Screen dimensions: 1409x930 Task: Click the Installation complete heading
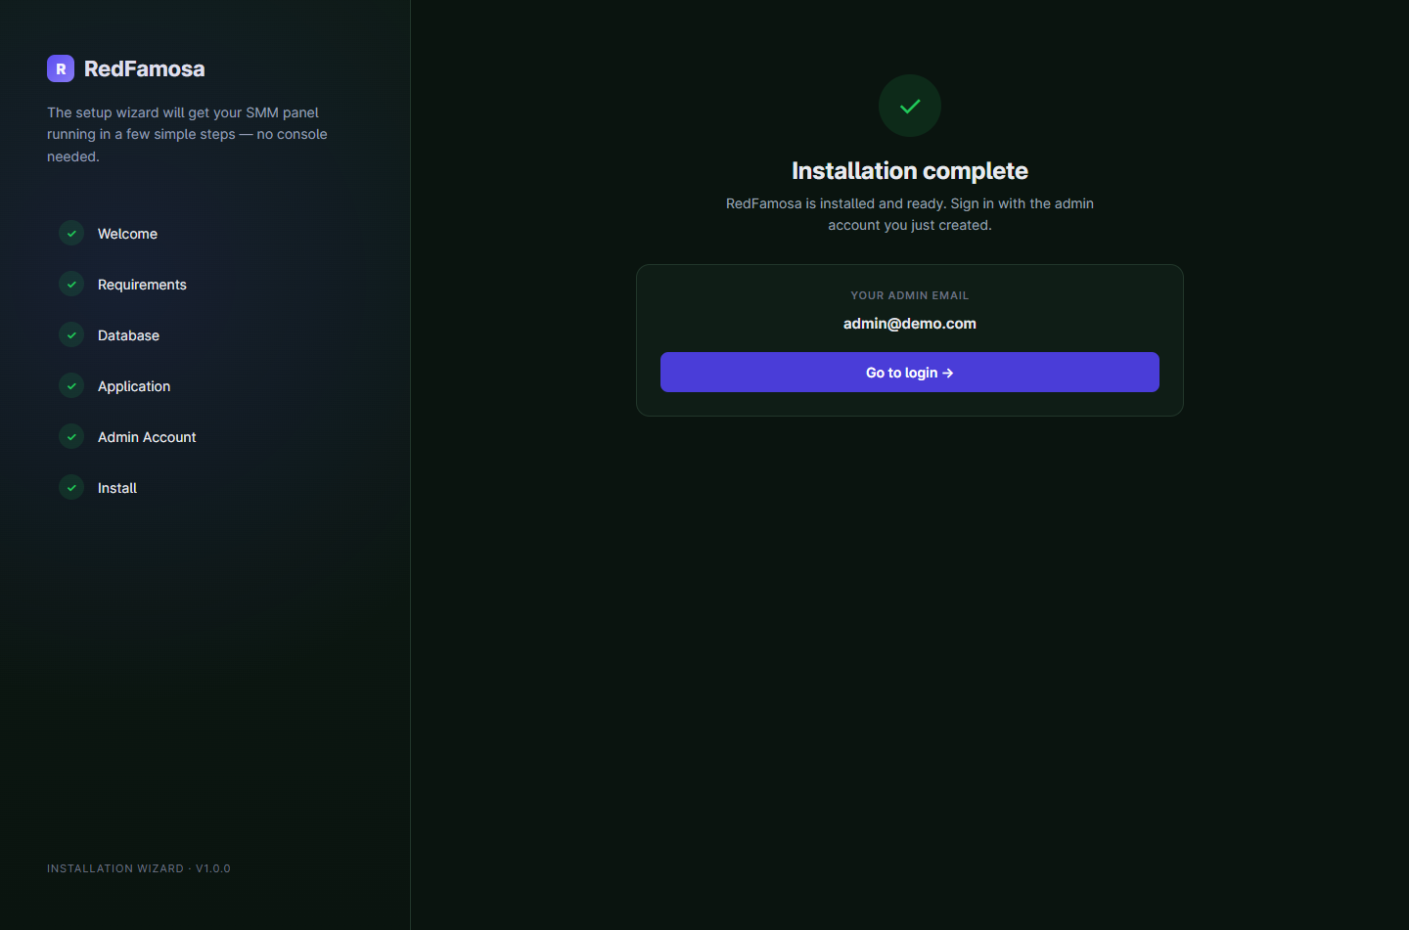pyautogui.click(x=910, y=171)
